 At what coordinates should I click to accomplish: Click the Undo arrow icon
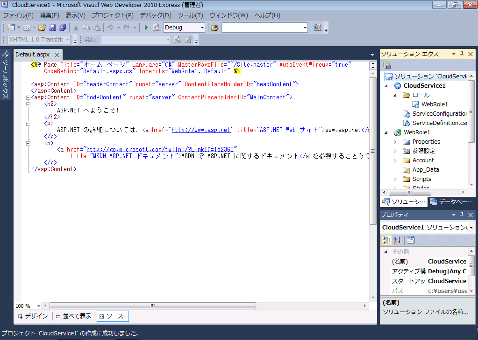[110, 28]
